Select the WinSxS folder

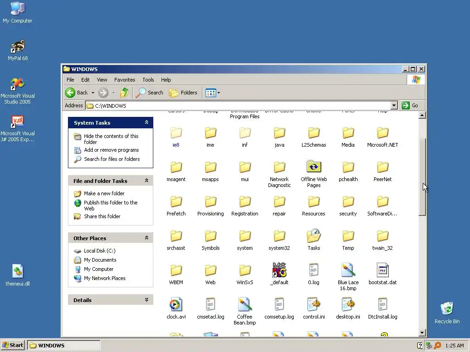click(x=245, y=275)
